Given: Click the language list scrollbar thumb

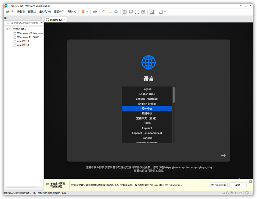Looking at the screenshot, I should 174,95.
